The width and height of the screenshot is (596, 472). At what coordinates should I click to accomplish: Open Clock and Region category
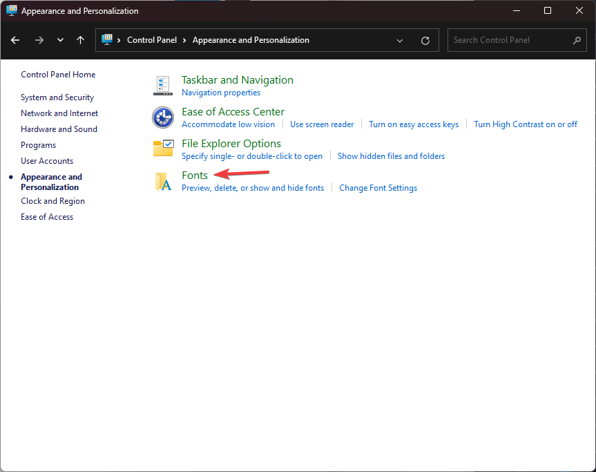(53, 201)
